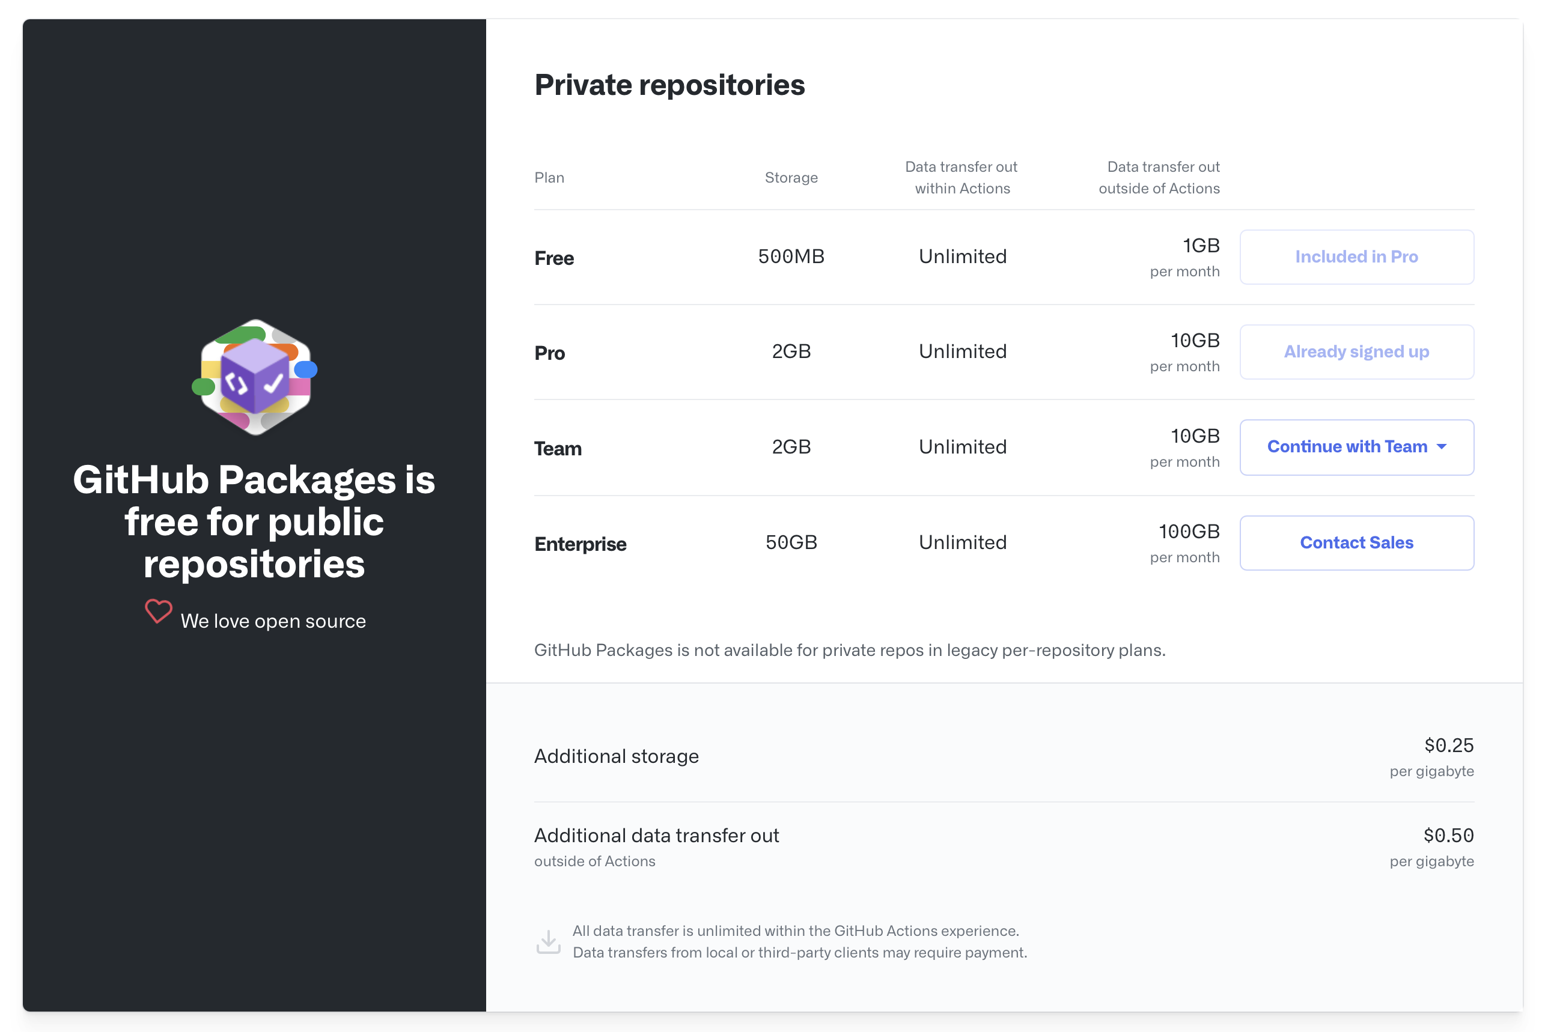Click the 50GB Enterprise storage value
1542x1032 pixels.
tap(791, 542)
